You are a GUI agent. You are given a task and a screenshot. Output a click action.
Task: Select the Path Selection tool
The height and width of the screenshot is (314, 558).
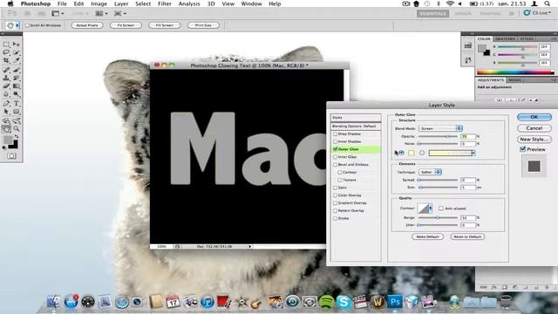[x=6, y=112]
